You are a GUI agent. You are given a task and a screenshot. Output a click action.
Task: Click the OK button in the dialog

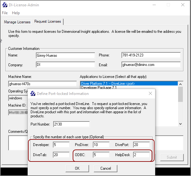click(x=77, y=168)
